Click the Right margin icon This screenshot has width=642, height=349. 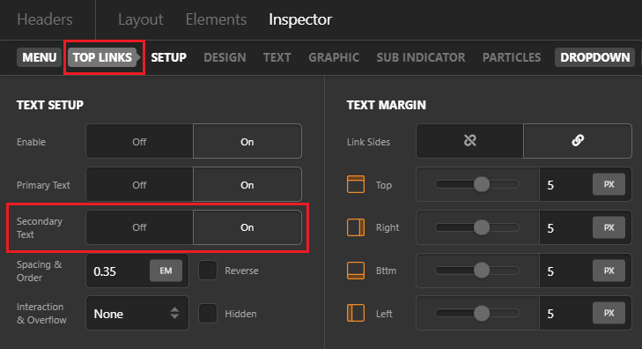point(356,227)
